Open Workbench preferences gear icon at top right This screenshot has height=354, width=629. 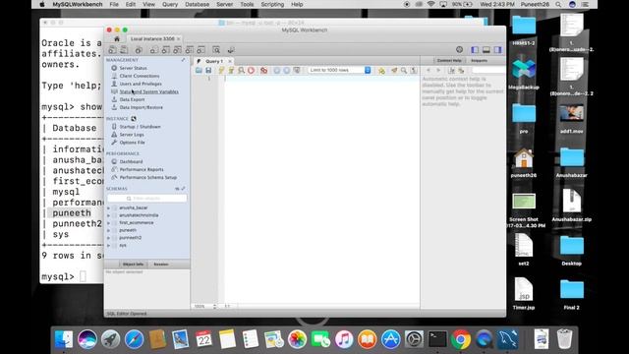click(459, 50)
